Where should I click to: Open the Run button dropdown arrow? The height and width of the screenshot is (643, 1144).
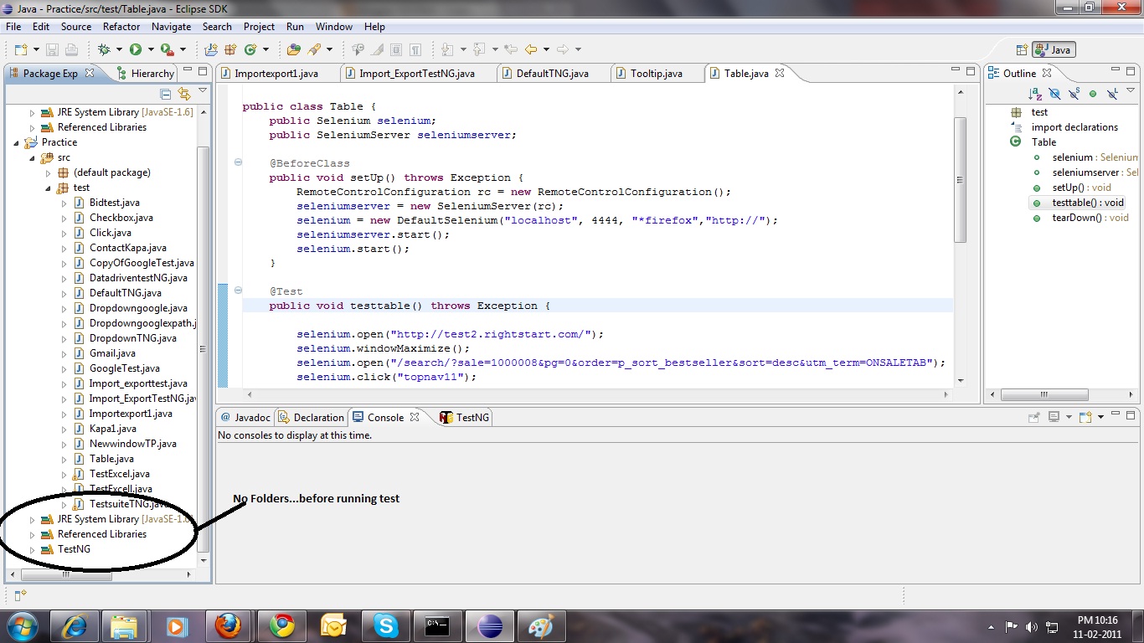[x=151, y=49]
